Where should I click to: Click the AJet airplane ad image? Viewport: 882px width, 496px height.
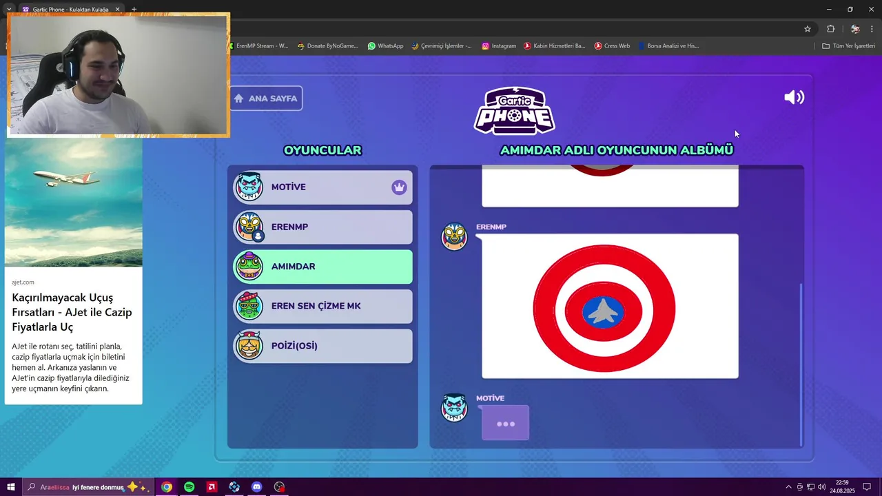click(74, 203)
